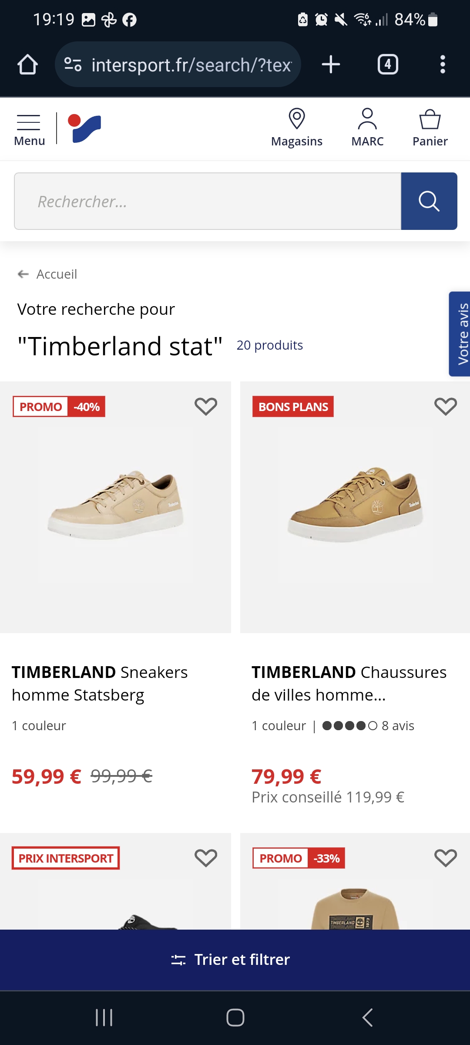Open the Magasins store locator

coord(297,128)
